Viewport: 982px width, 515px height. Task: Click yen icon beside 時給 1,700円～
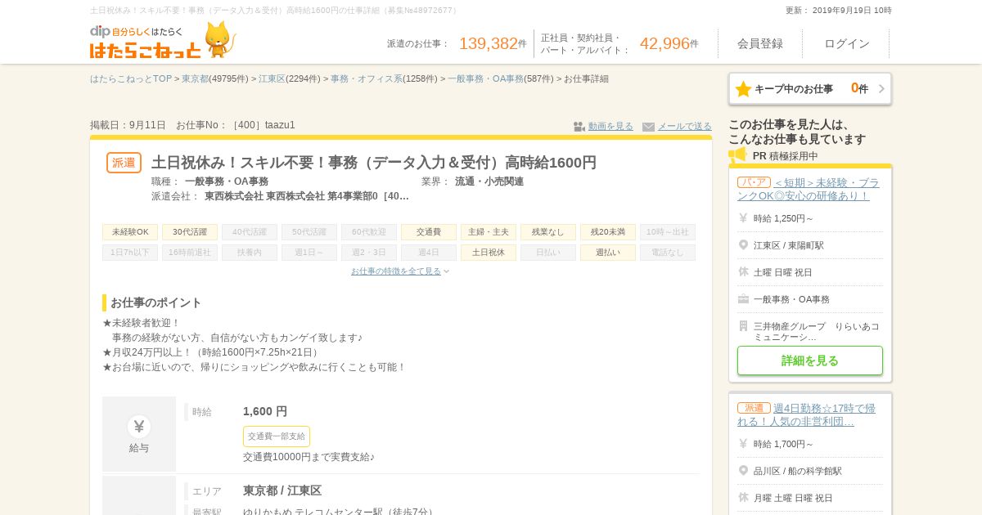tap(743, 444)
